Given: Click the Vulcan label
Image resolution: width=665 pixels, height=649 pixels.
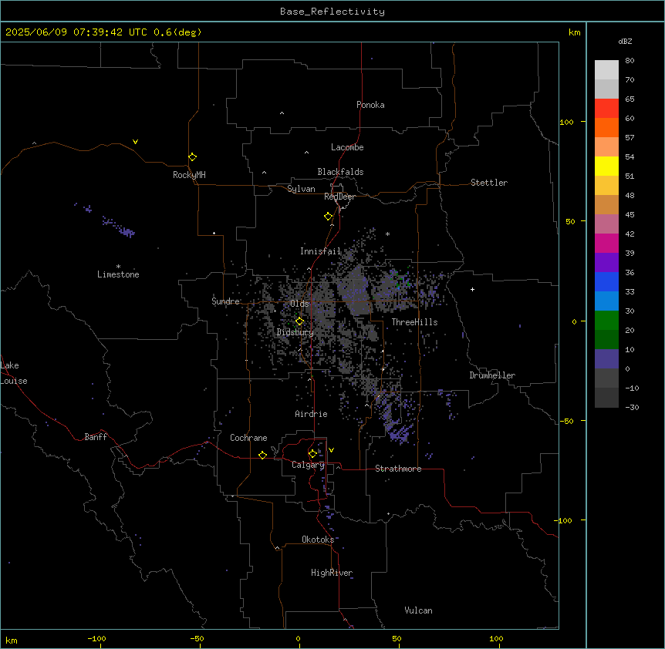Looking at the screenshot, I should pos(418,610).
